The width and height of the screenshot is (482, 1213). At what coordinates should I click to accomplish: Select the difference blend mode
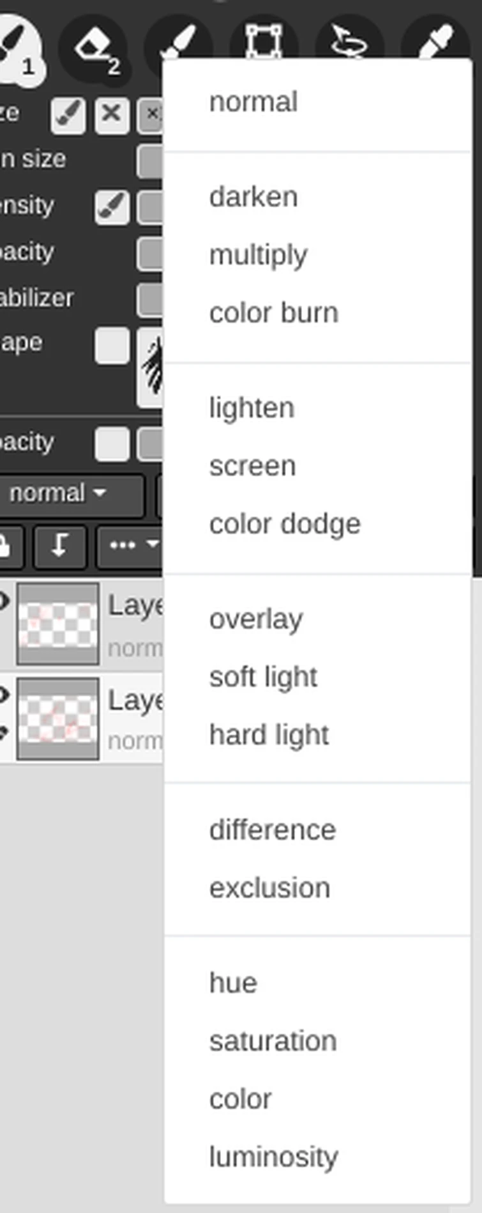point(273,830)
